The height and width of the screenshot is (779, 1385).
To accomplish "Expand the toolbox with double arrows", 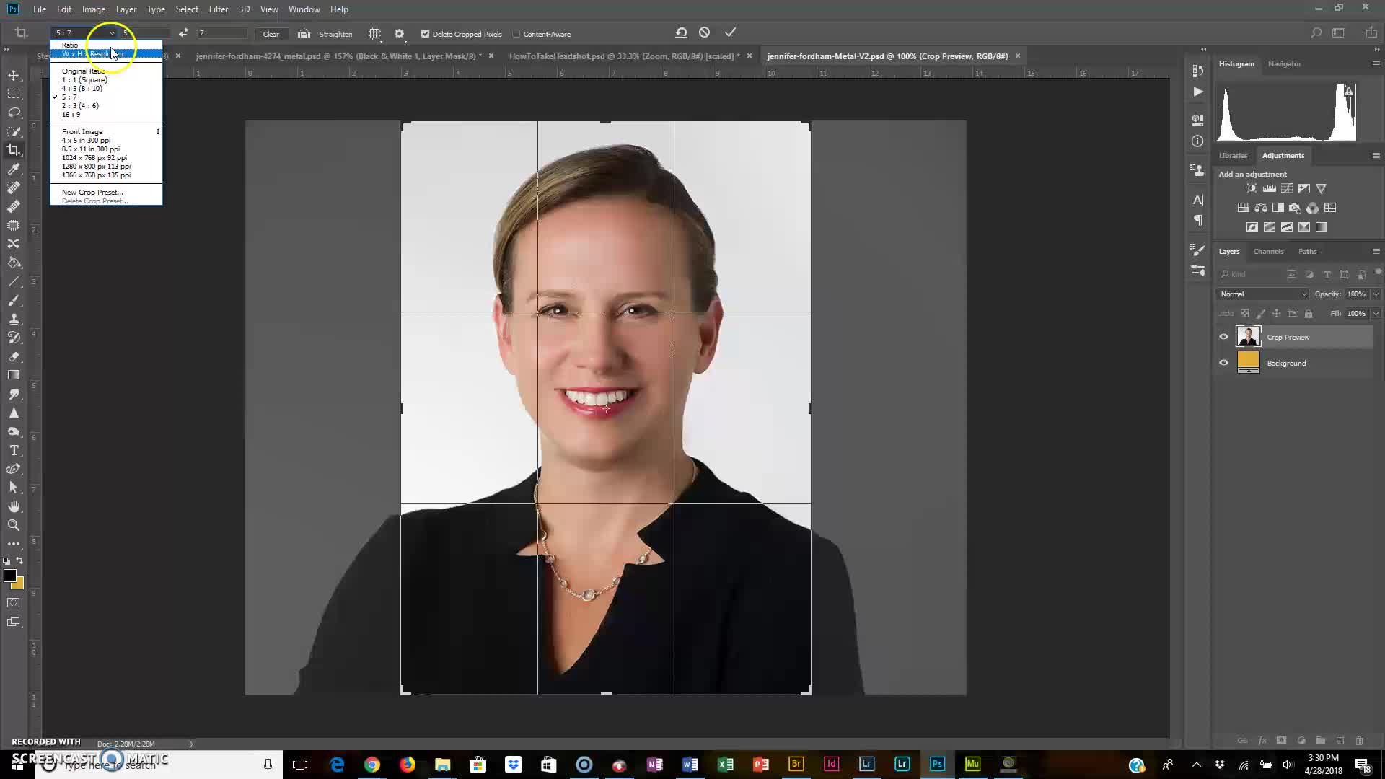I will [x=6, y=50].
